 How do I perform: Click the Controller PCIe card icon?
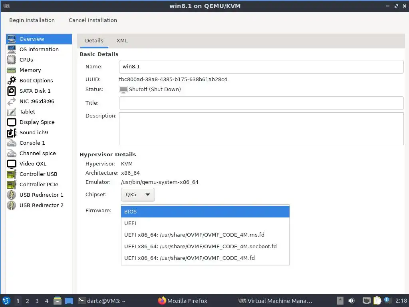(x=12, y=185)
